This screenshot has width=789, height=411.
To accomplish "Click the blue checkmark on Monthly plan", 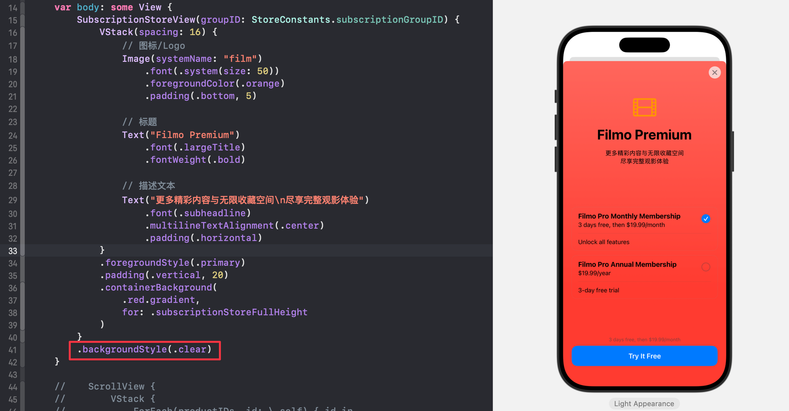I will [706, 219].
